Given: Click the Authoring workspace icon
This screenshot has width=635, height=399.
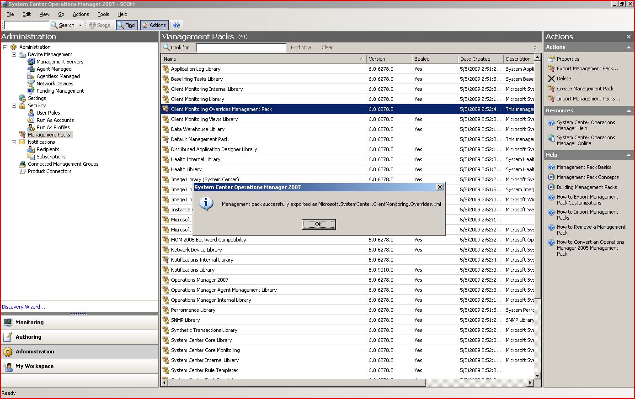Looking at the screenshot, I should (8, 337).
